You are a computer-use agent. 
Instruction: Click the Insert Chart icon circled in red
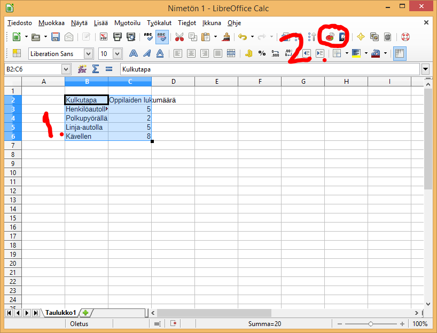(x=330, y=37)
